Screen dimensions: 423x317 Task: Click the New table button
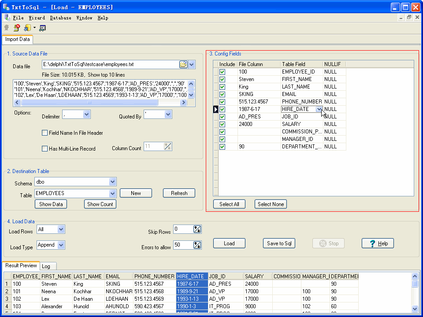pyautogui.click(x=136, y=193)
